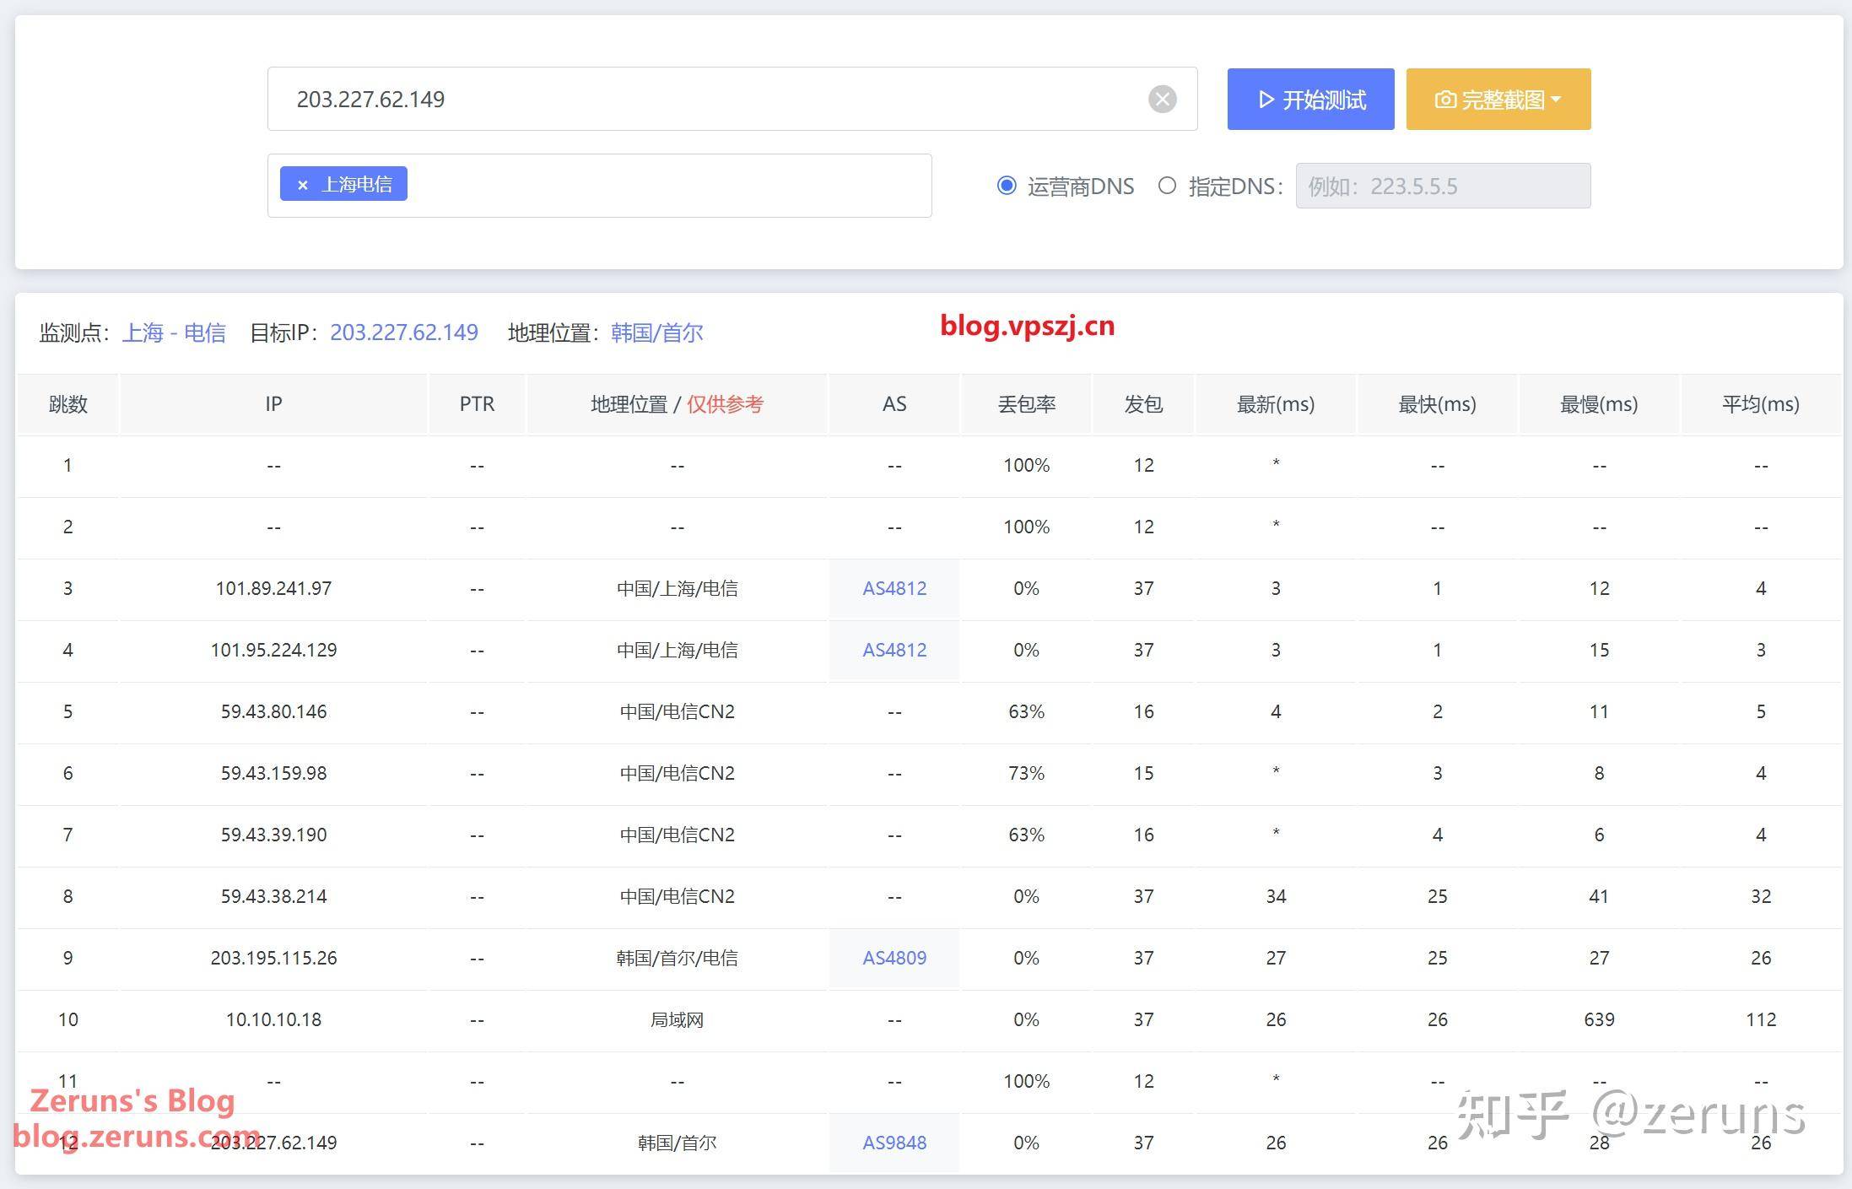Click the 韩国/首尔/电信 location cell
Image resolution: width=1852 pixels, height=1189 pixels.
tap(677, 958)
